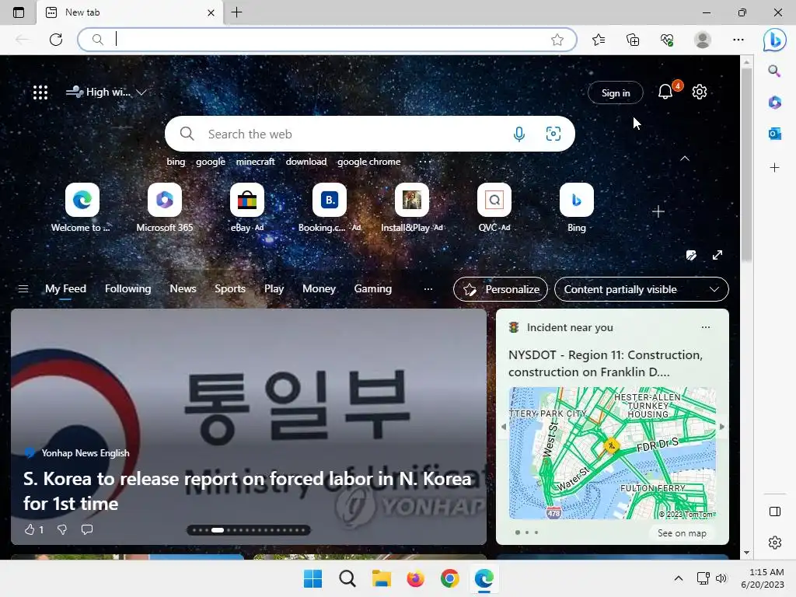This screenshot has height=597, width=796.
Task: Search suggestion minecraft link
Action: 255,162
